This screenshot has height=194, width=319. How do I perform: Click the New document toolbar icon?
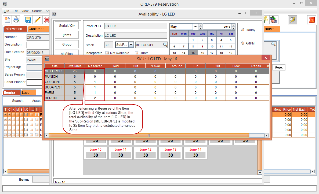coord(7,20)
